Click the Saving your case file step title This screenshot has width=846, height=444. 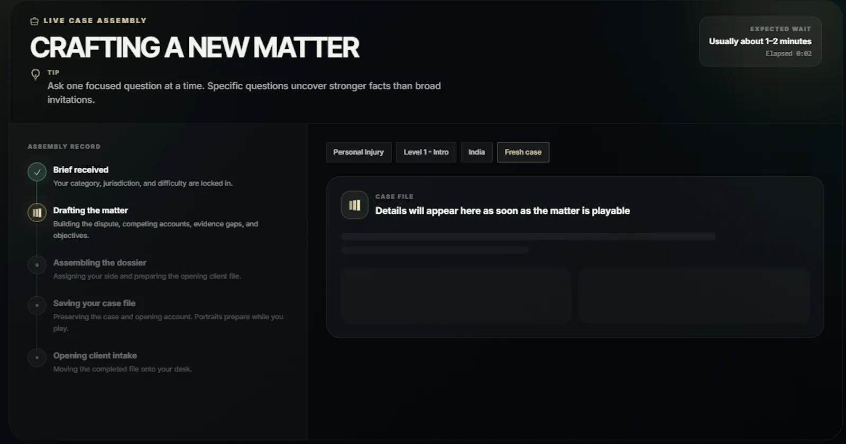[x=95, y=303]
